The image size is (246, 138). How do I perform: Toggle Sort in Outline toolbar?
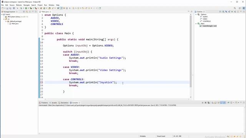tap(223, 12)
